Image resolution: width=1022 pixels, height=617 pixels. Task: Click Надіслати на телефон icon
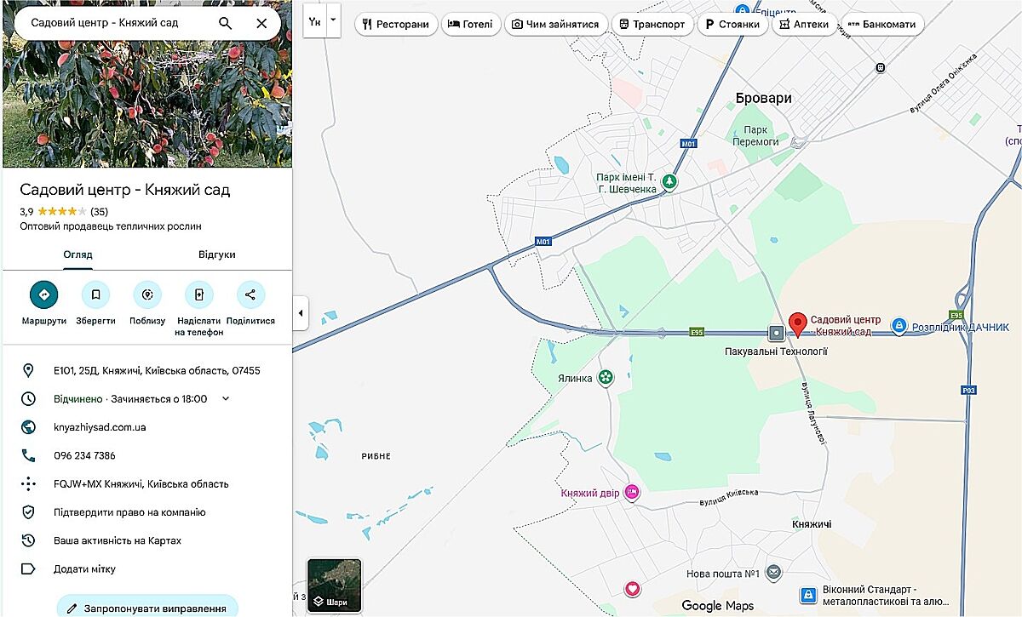click(x=199, y=295)
